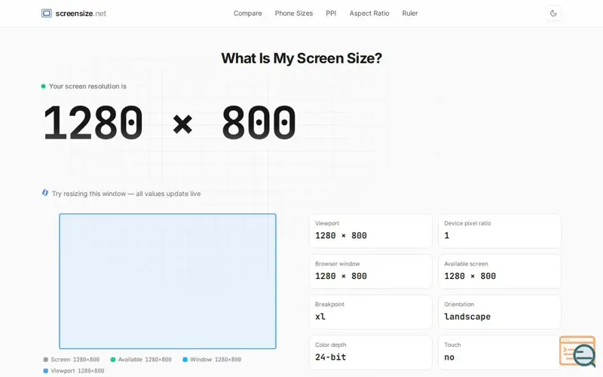Click the green status dot indicator
Viewport: 603px width, 377px height.
tap(44, 86)
